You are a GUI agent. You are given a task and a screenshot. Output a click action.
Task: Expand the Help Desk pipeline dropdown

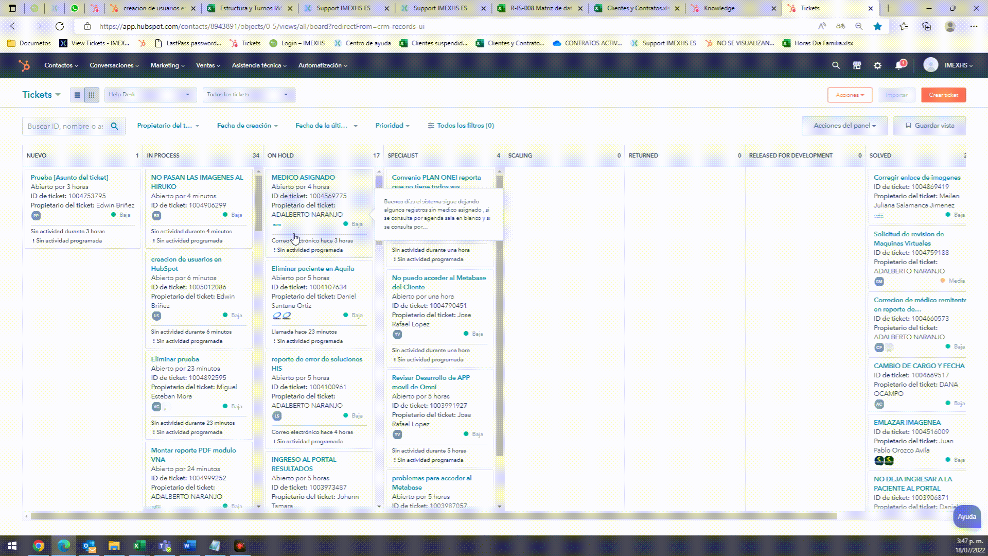(150, 95)
